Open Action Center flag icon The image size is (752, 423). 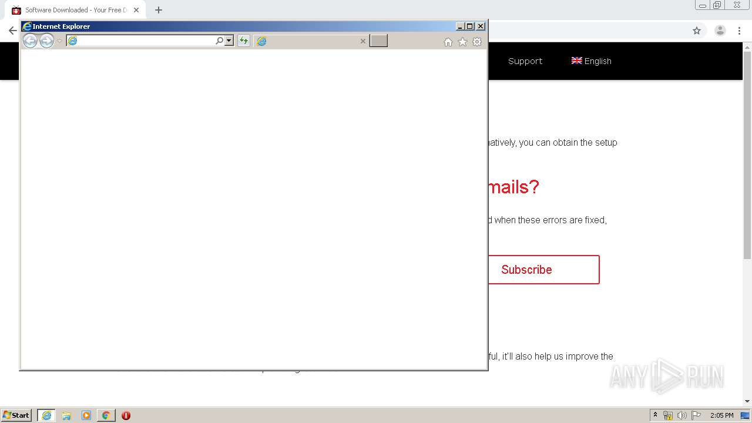point(696,415)
